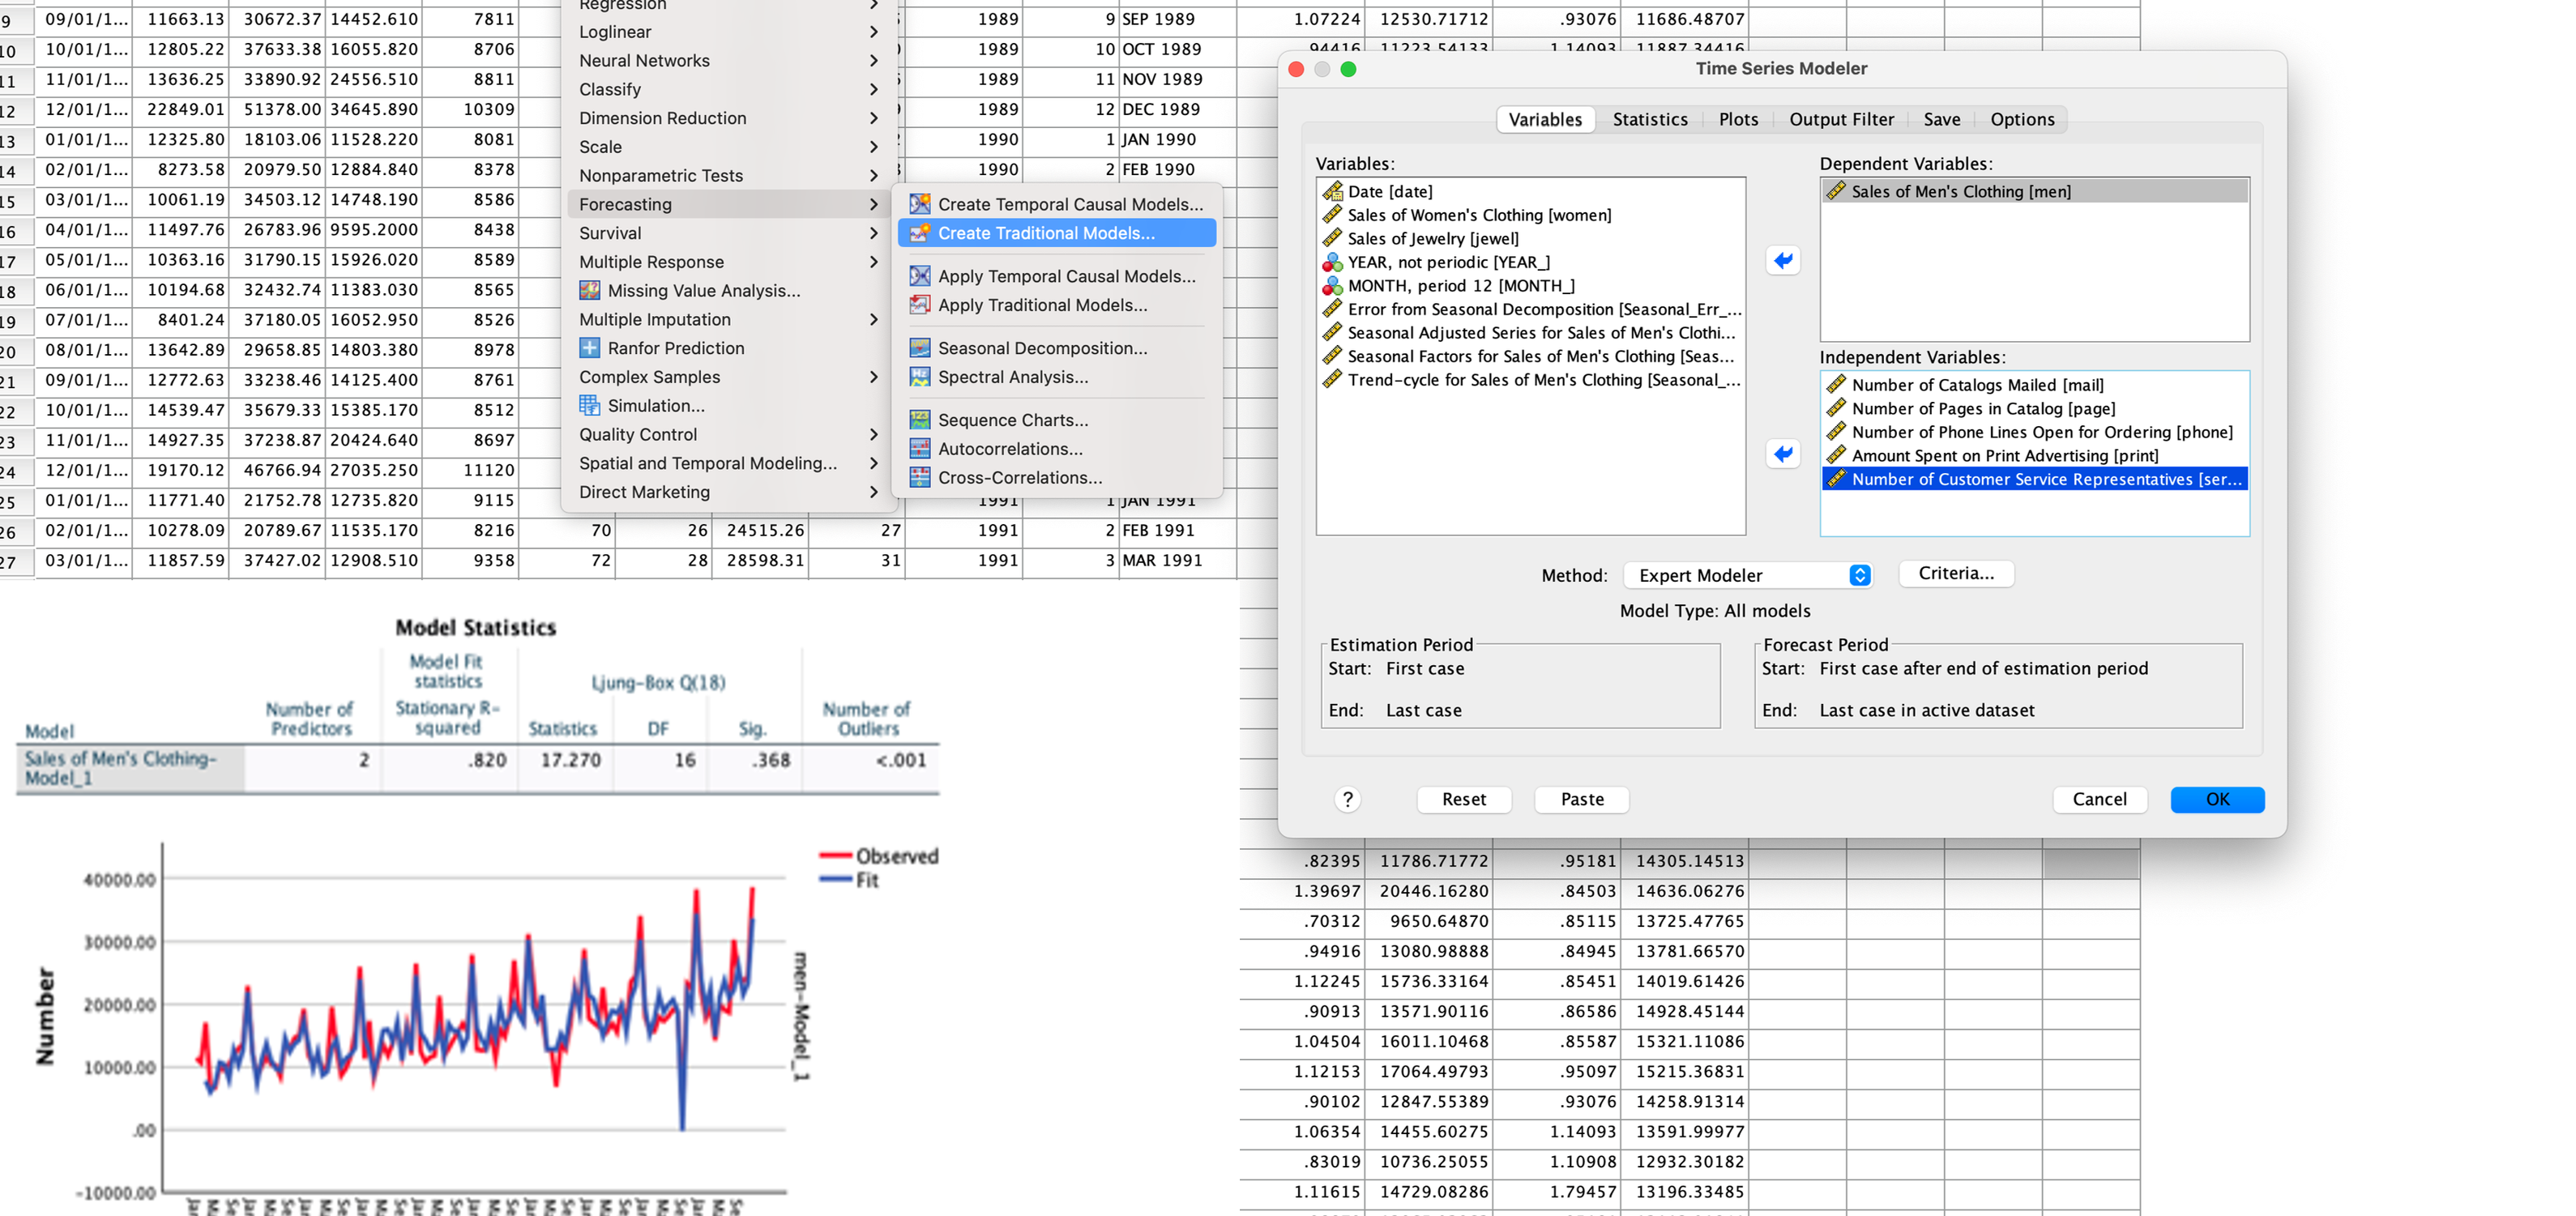Click the Missing Value Analysis icon
The width and height of the screenshot is (2576, 1216).
[x=590, y=291]
